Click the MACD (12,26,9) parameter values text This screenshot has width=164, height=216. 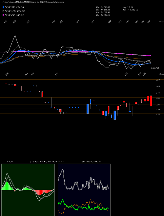pos(45,161)
